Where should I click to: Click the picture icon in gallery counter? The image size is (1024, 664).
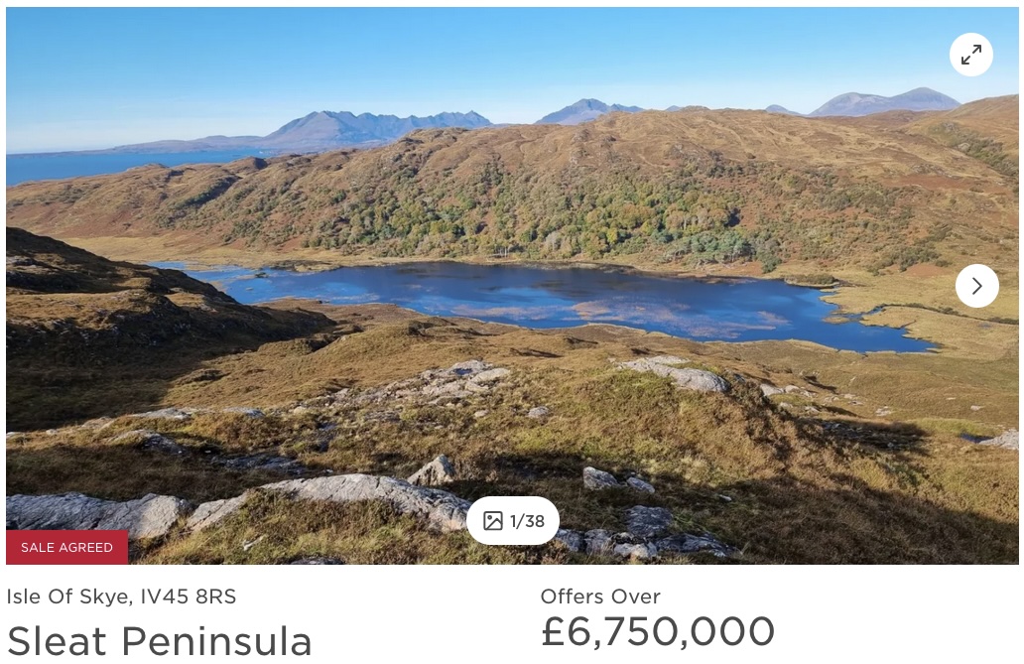(493, 521)
